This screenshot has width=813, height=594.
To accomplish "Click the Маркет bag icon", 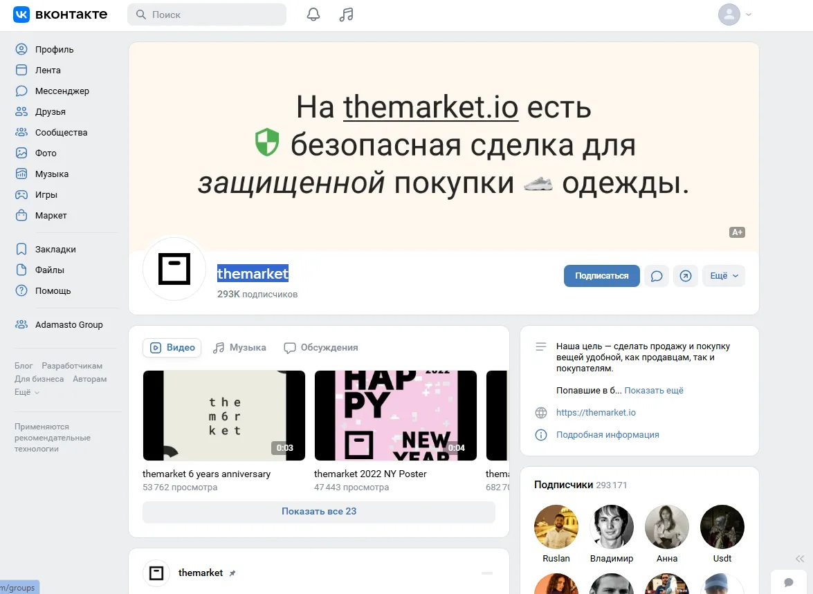I will point(21,215).
